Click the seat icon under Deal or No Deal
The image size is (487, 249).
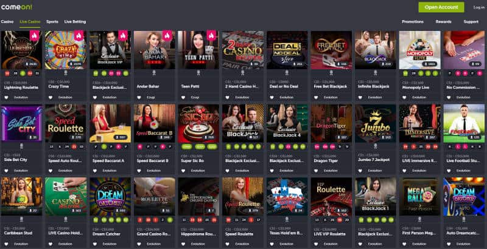pyautogui.click(x=287, y=73)
